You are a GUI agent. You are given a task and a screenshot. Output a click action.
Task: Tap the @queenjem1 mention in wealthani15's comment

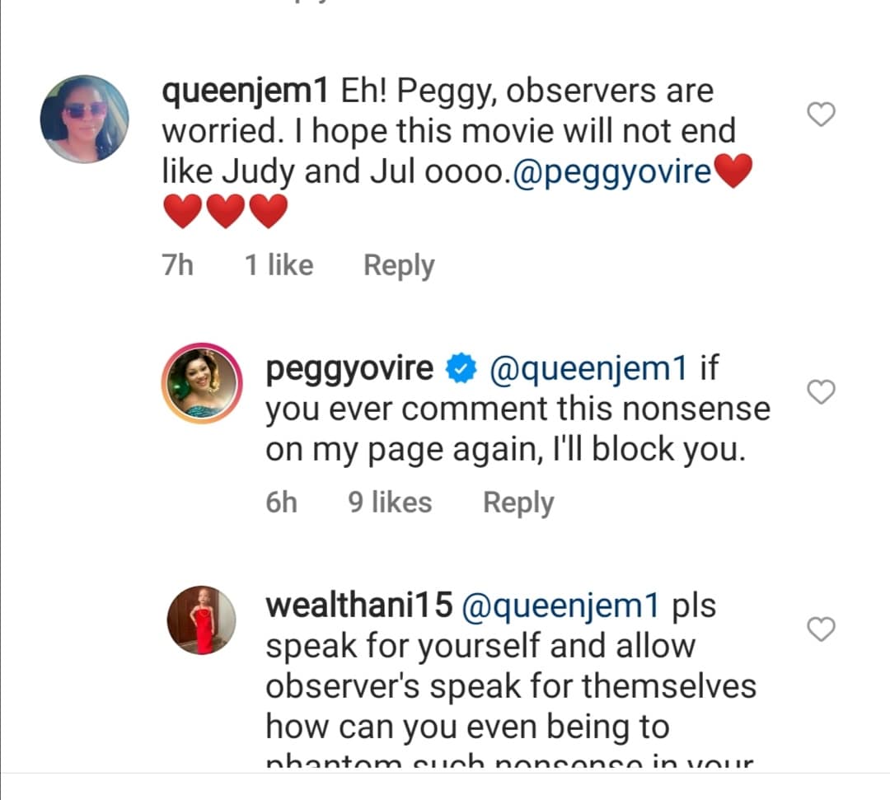tap(561, 606)
